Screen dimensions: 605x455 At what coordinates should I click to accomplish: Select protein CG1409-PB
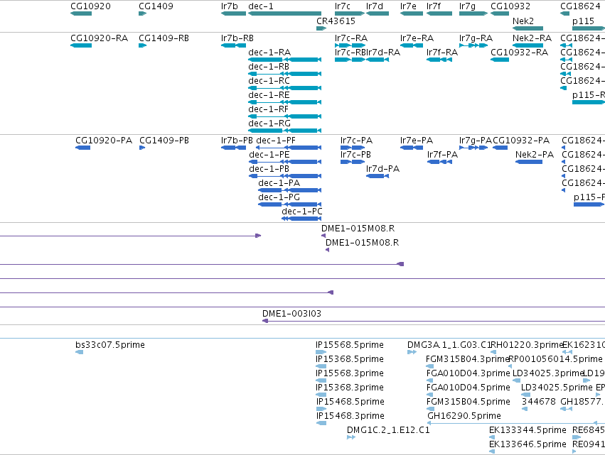click(142, 148)
